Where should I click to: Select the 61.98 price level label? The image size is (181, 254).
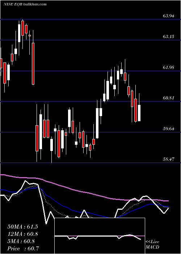(x=169, y=67)
